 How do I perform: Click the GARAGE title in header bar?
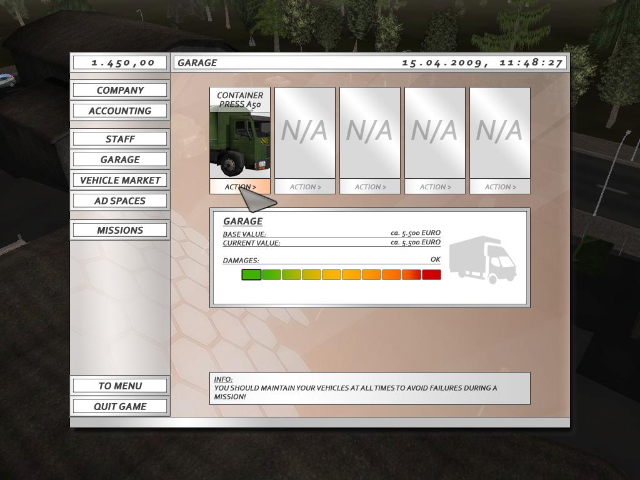coord(197,62)
